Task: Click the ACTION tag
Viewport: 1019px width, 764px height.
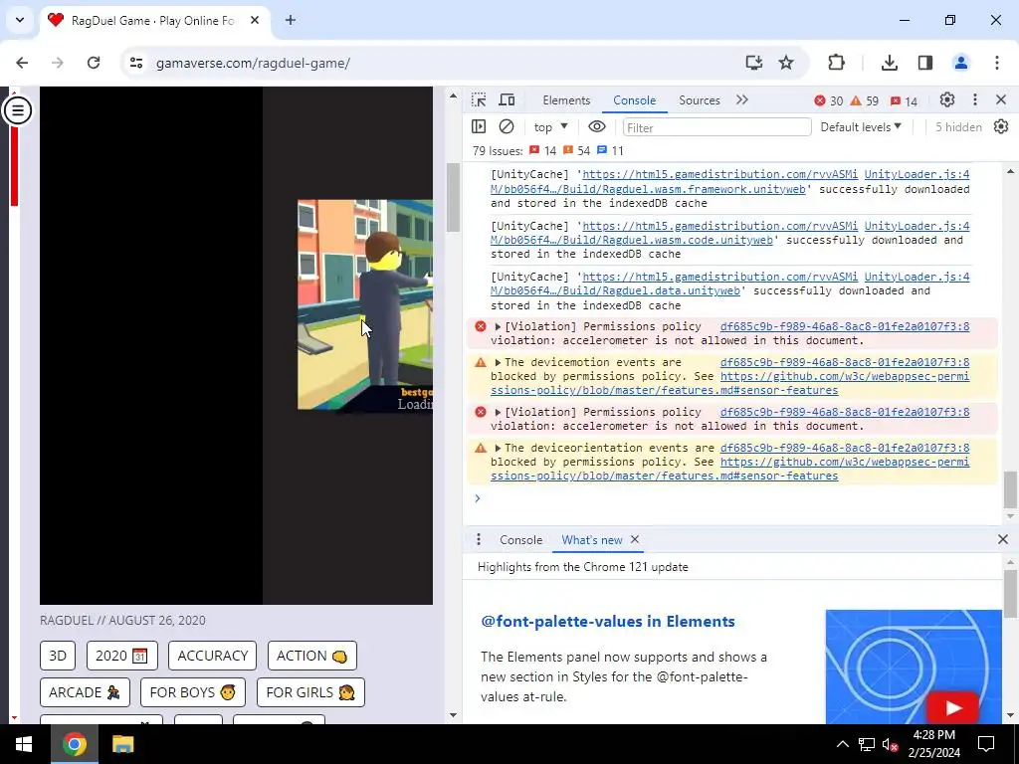Action: [311, 656]
